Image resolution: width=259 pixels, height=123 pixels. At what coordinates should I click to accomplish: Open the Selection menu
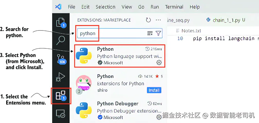pos(106,7)
